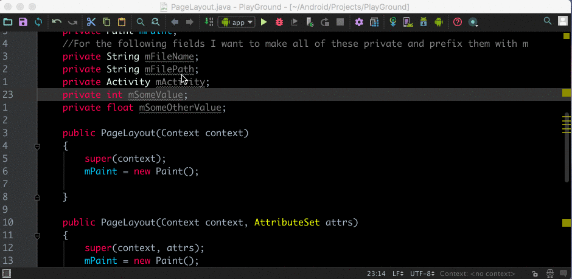Synchronize project with the cyan arrows icon
572x279 pixels.
click(x=38, y=22)
